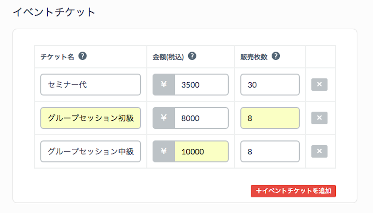The image size is (373, 213).
Task: Click the イベントチケット section heading
Action: click(54, 12)
